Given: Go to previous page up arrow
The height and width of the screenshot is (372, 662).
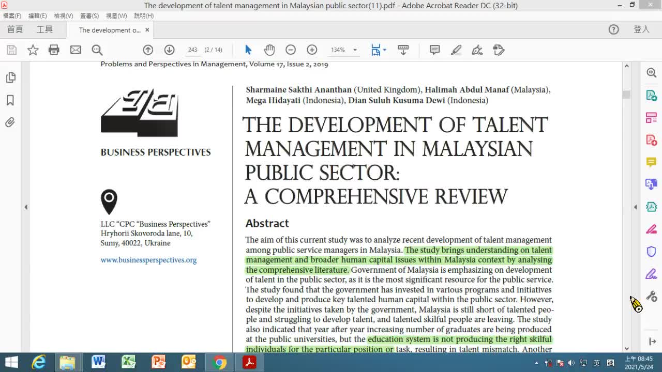Looking at the screenshot, I should 148,50.
